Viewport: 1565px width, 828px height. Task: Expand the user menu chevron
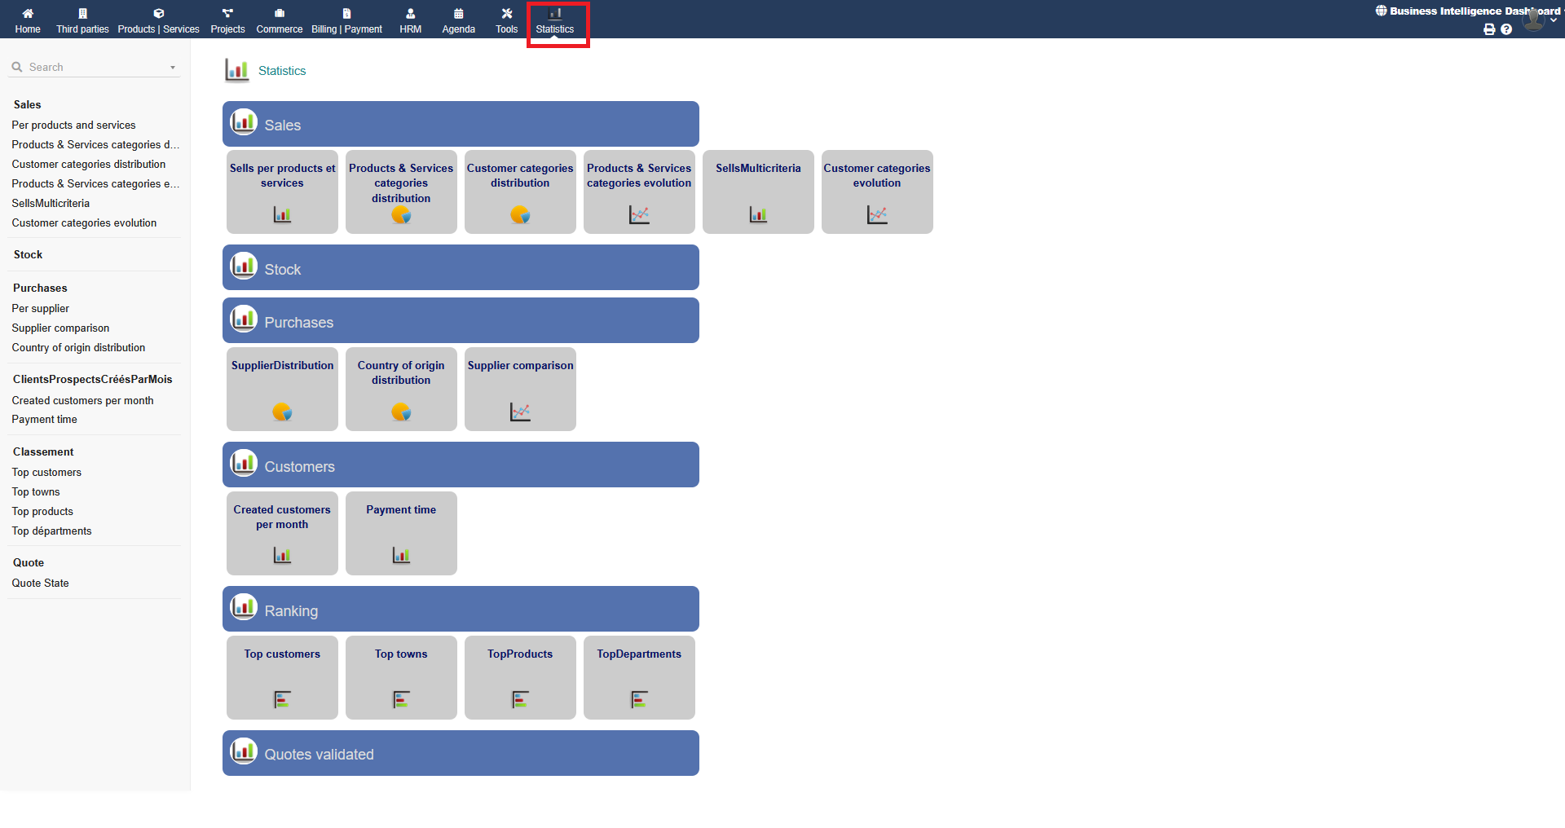(1554, 20)
